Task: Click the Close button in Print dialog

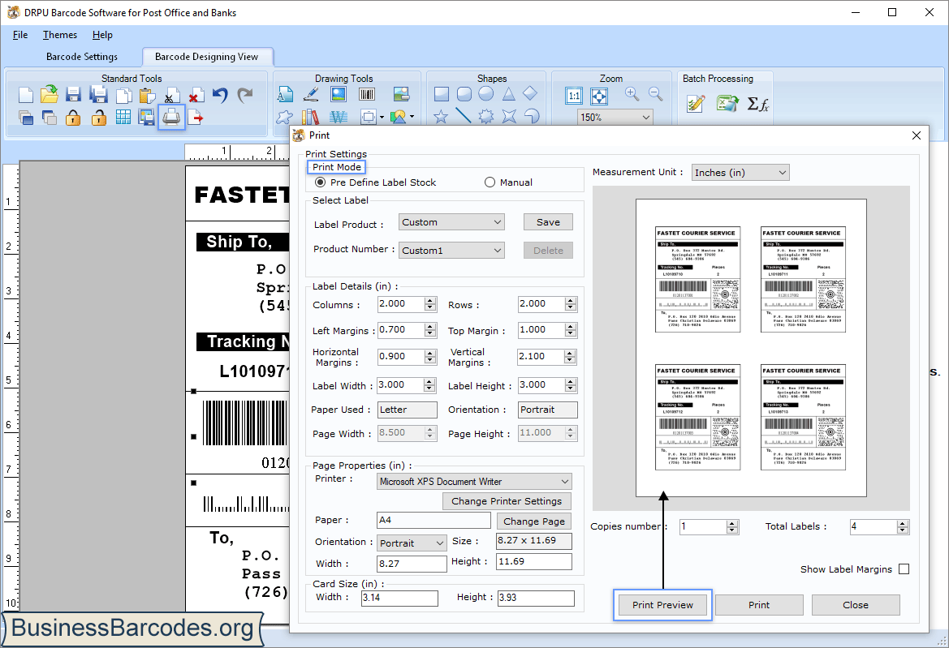Action: [x=856, y=604]
